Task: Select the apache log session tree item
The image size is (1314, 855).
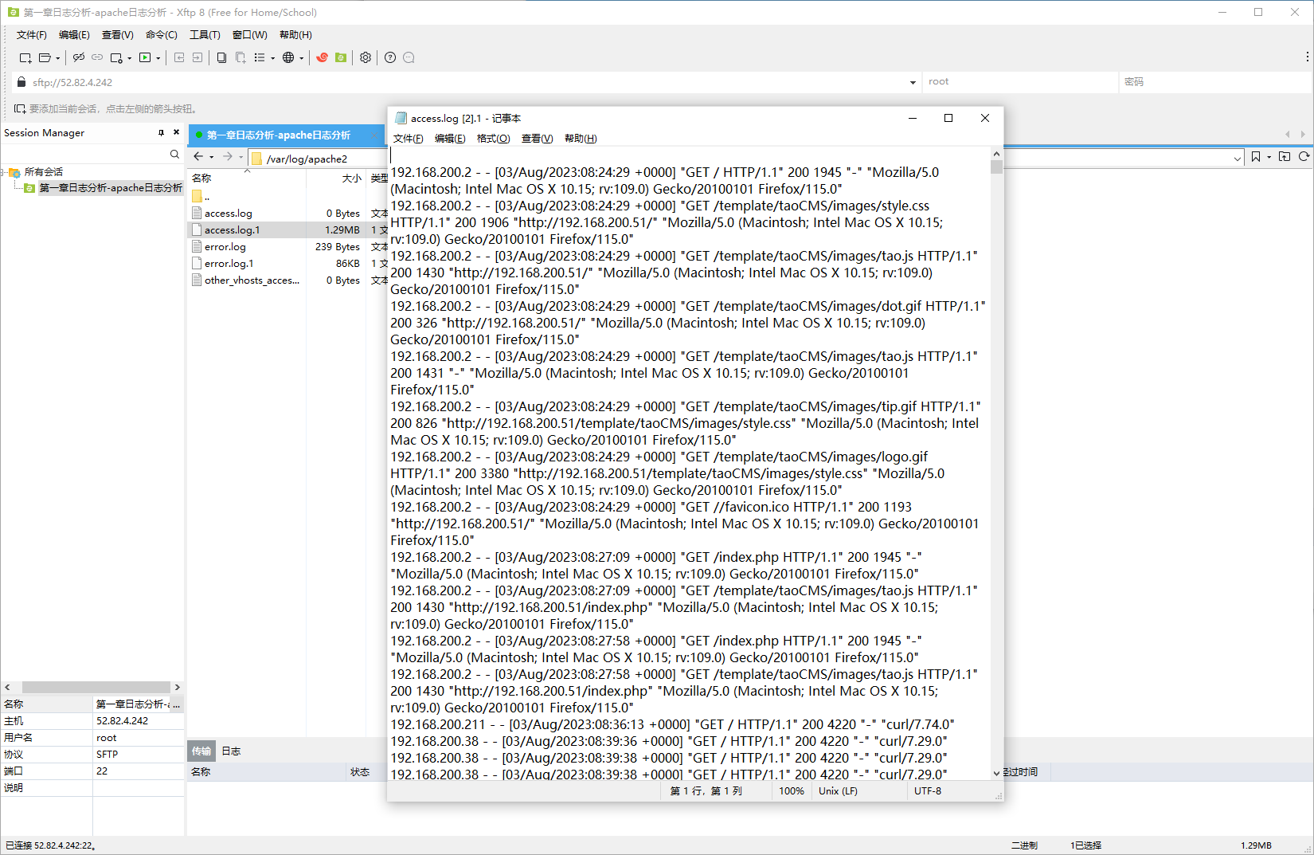Action: [x=110, y=188]
